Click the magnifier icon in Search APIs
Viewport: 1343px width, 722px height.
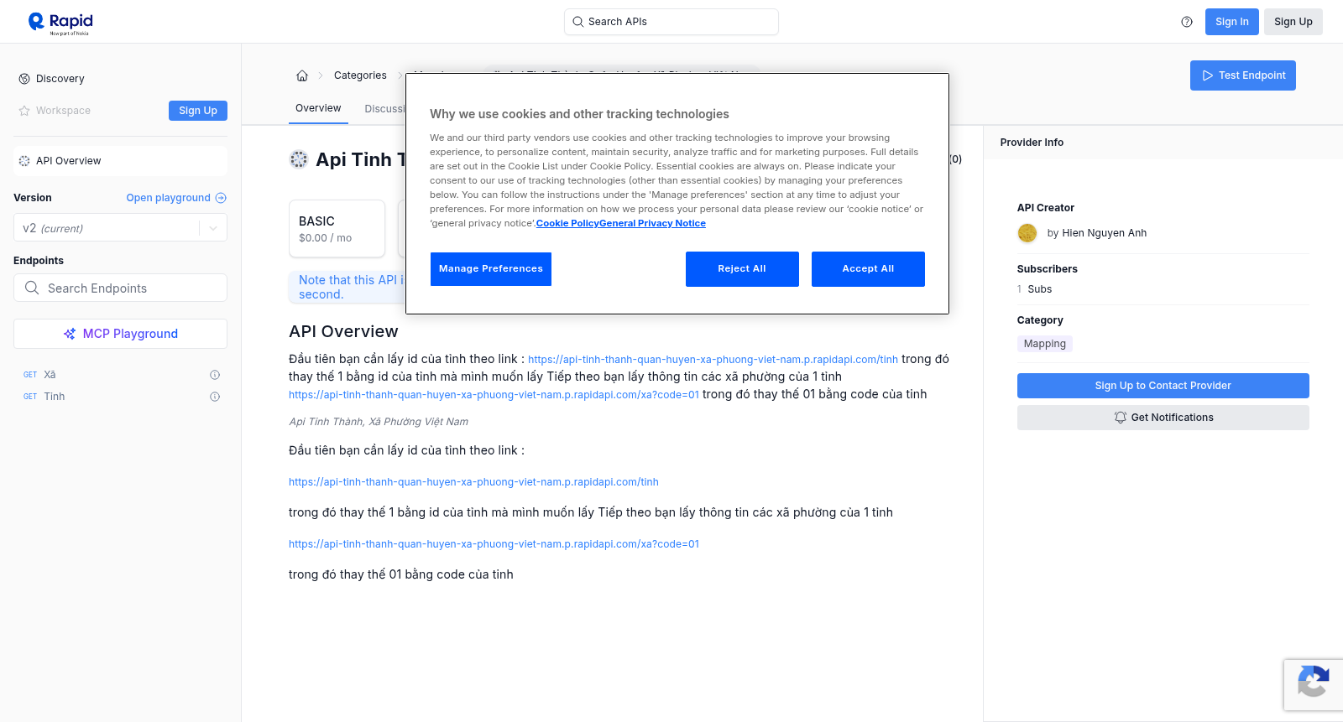coord(578,22)
